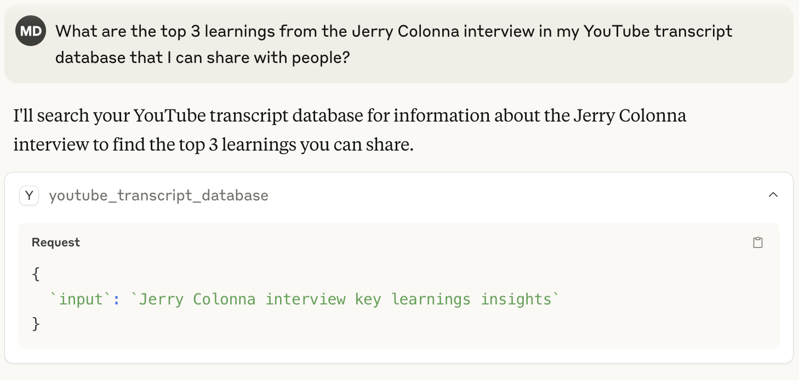Click the Request heading label
The height and width of the screenshot is (380, 799).
click(56, 243)
